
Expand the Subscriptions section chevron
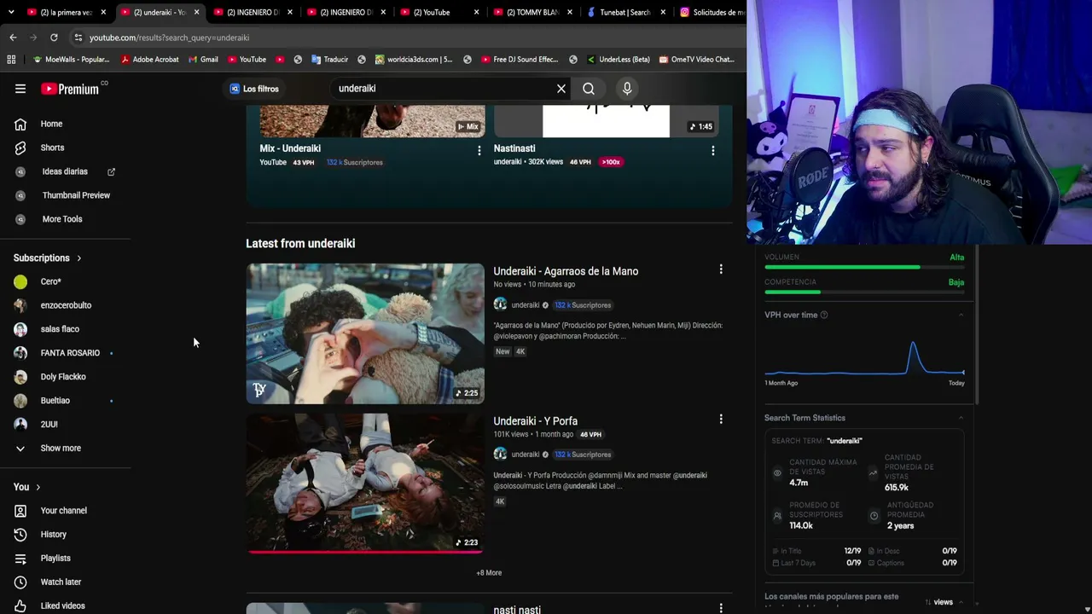(79, 258)
